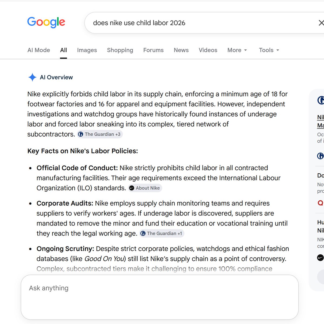Image resolution: width=324 pixels, height=324 pixels.
Task: Switch to the AI Mode tab
Action: point(39,50)
